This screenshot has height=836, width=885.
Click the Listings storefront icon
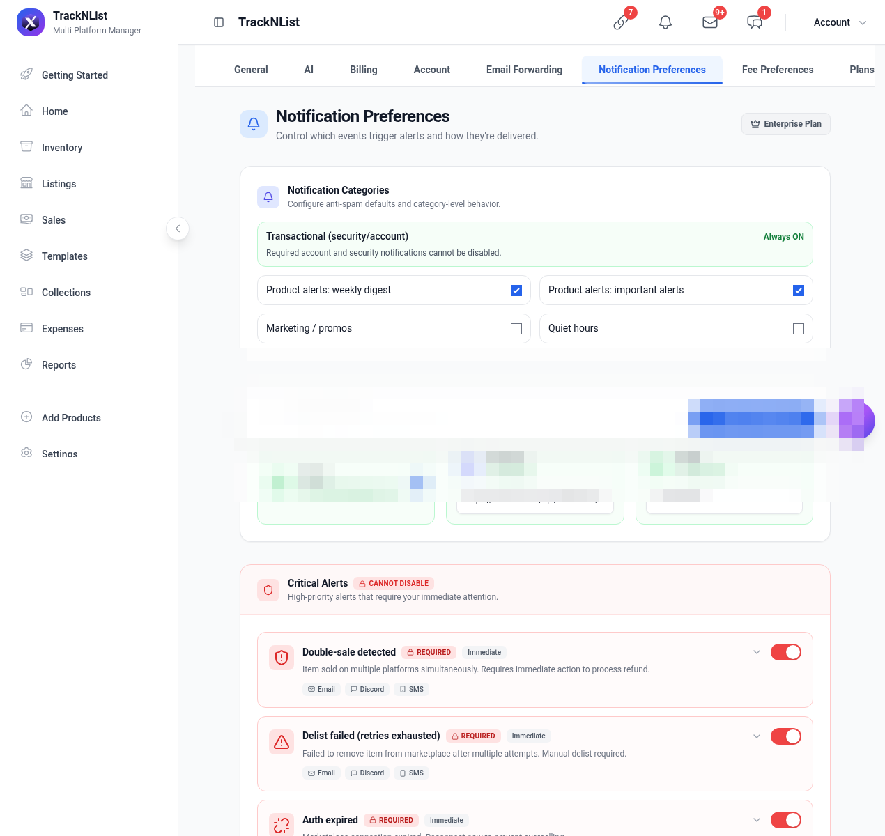26,183
